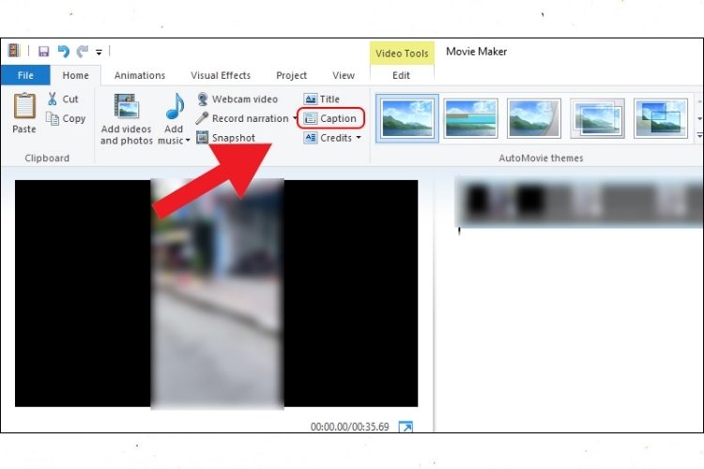Click the AutoMovie themes group label
The image size is (704, 469).
541,158
